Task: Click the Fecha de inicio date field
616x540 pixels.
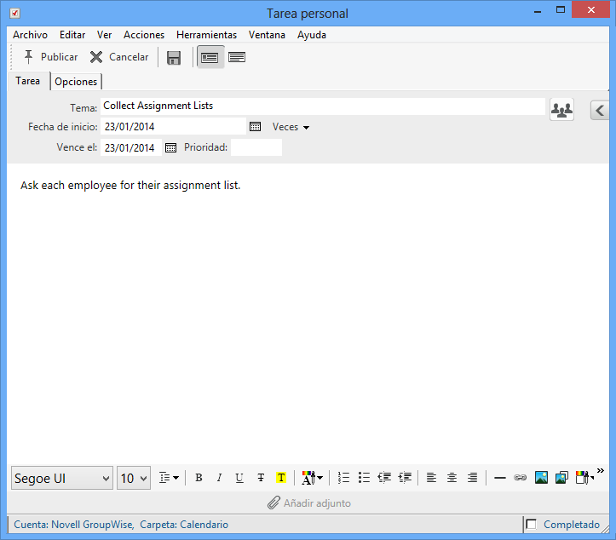Action: pyautogui.click(x=173, y=126)
